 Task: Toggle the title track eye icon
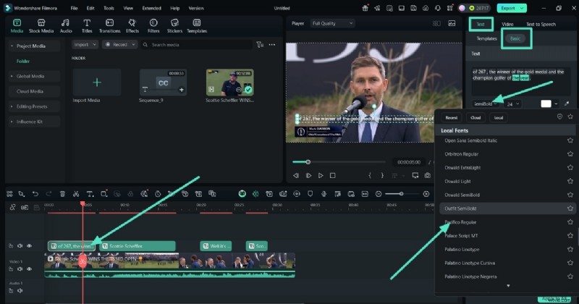[30, 246]
